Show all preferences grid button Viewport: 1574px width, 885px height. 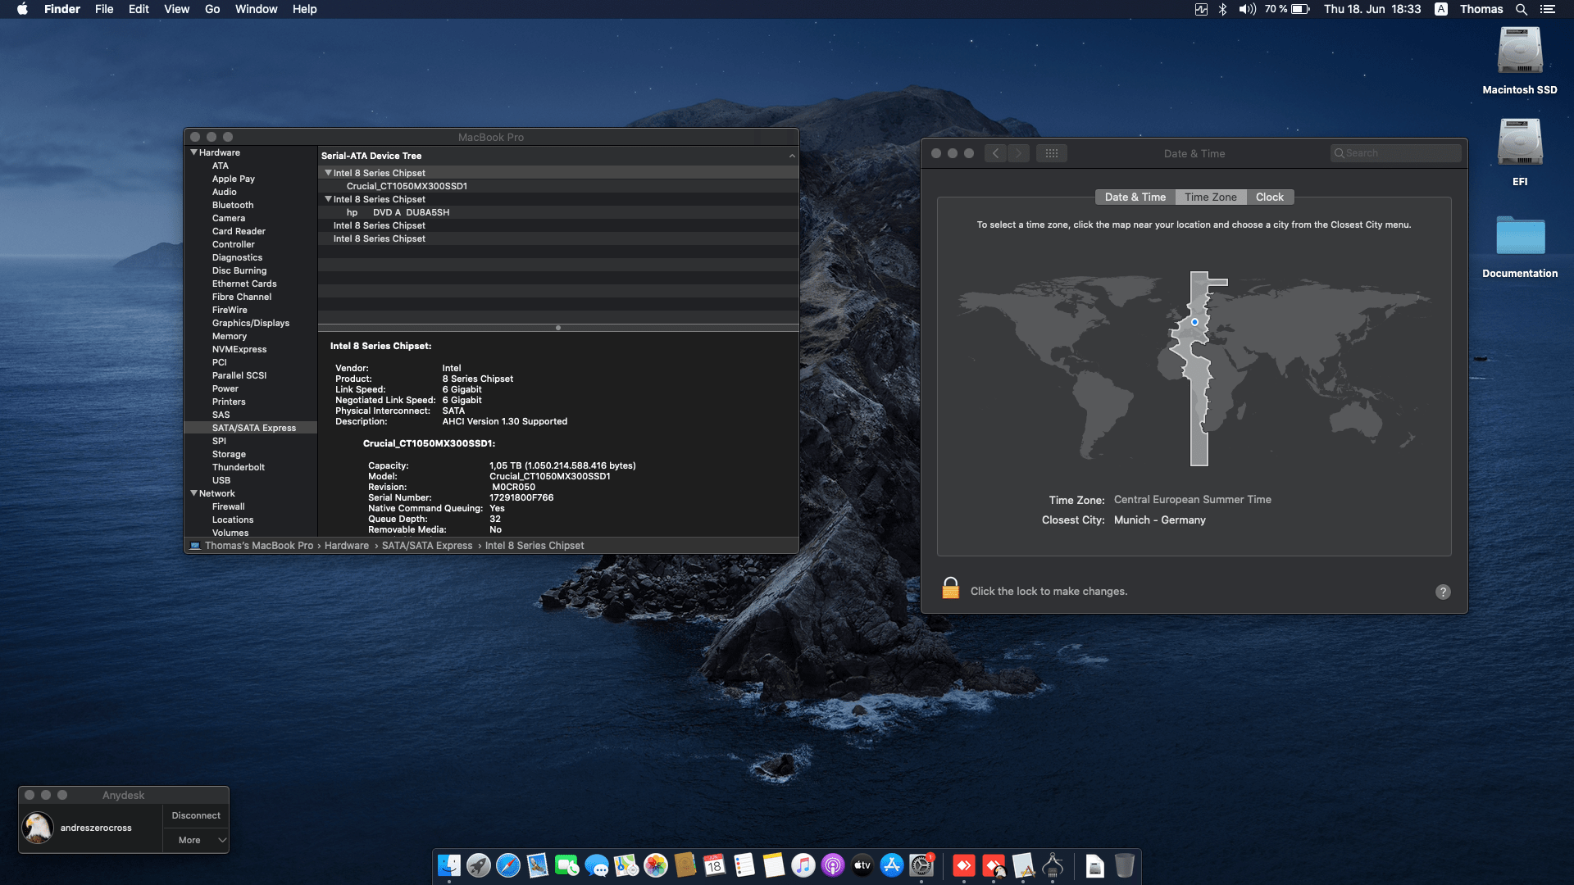(x=1052, y=153)
